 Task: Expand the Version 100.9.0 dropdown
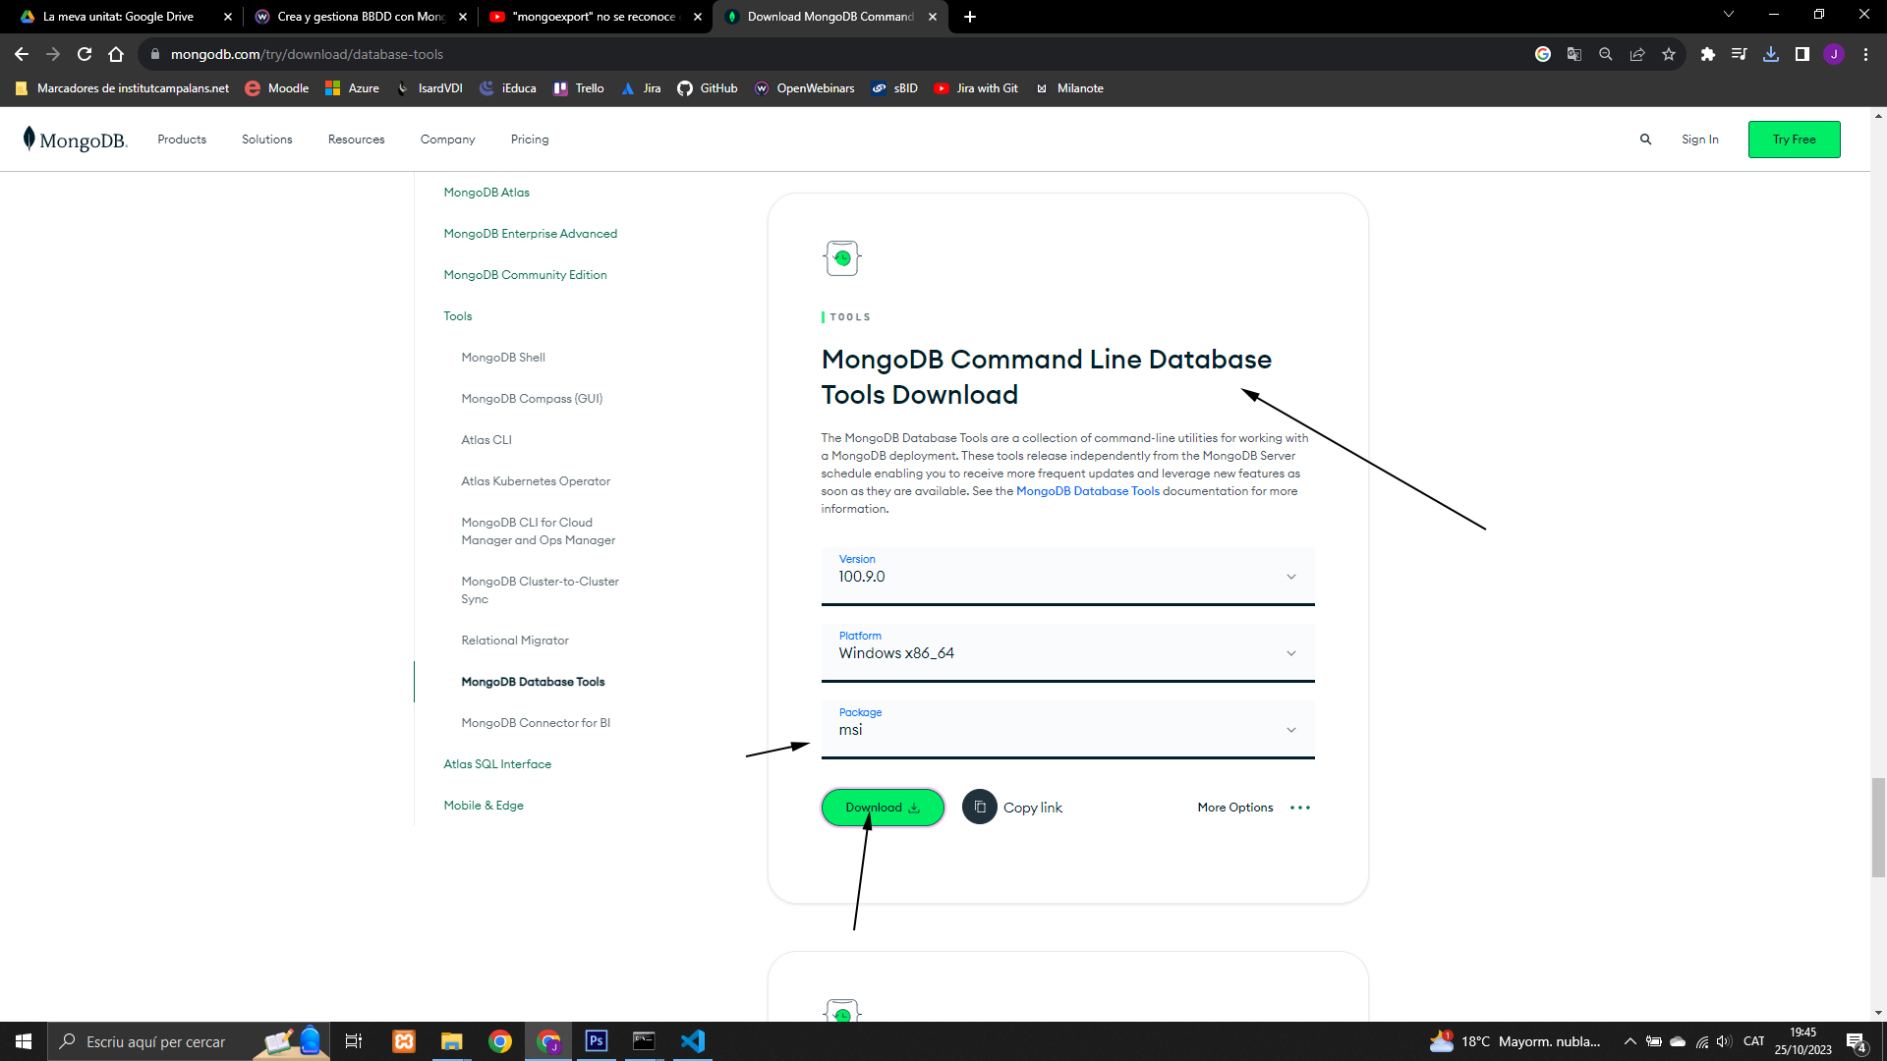tap(1067, 577)
